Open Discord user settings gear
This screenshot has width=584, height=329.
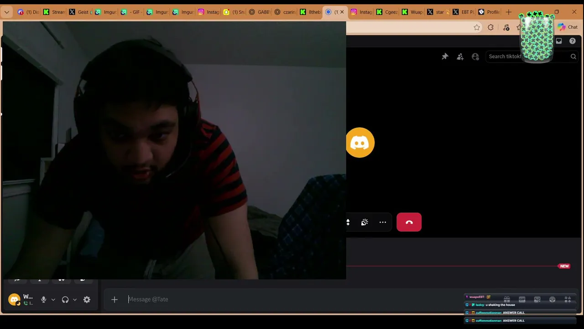pyautogui.click(x=87, y=300)
